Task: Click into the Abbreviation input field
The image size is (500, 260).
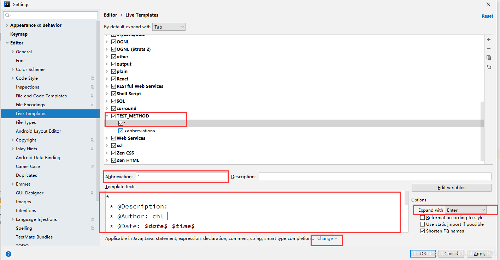Action: [x=182, y=176]
